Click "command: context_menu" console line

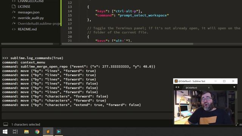23,62
